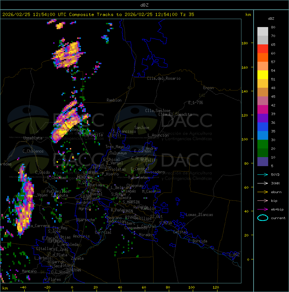Image resolution: width=289 pixels, height=292 pixels.
Task: Click the TUNUYAN location label
Action: (x=74, y=270)
